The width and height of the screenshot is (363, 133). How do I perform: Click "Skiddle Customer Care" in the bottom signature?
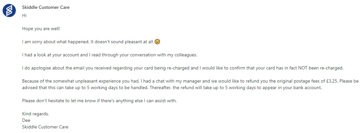45,127
